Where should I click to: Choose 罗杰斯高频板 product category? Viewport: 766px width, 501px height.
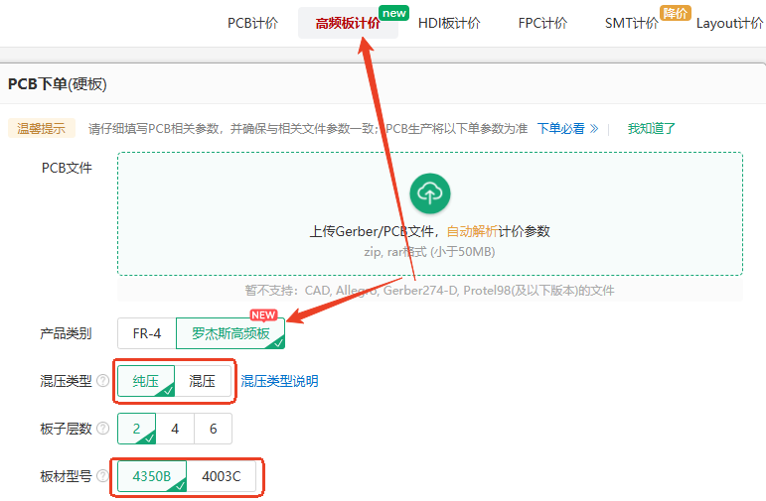coord(230,333)
